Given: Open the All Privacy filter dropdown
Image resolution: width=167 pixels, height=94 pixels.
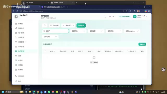Looking at the screenshot, I should point(132,31).
